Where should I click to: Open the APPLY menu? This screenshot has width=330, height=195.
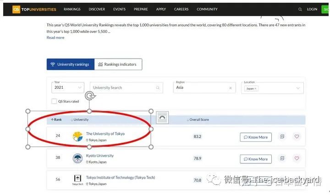click(161, 9)
